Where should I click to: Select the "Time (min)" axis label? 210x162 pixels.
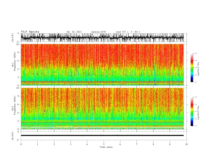coord(106,147)
